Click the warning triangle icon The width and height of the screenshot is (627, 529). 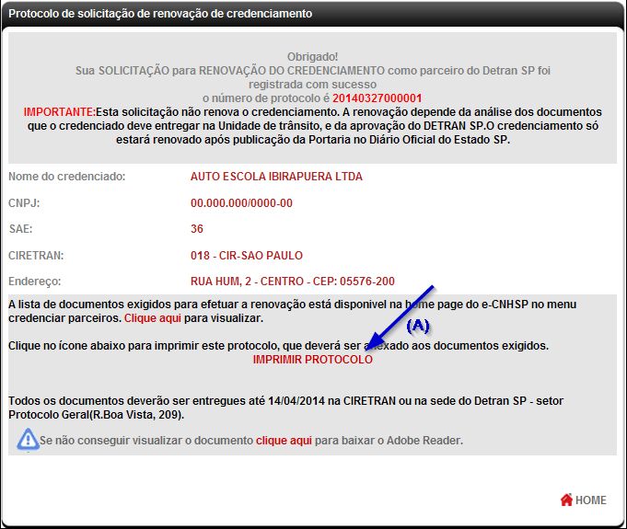click(28, 440)
